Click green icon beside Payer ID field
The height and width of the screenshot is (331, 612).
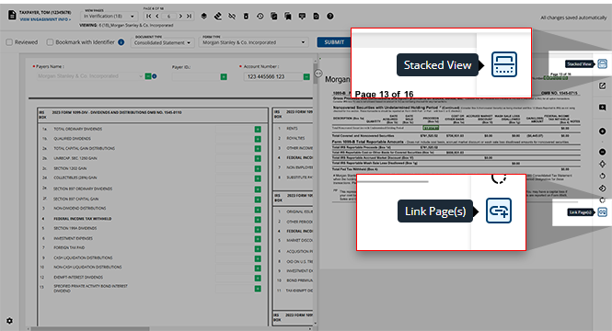(224, 77)
